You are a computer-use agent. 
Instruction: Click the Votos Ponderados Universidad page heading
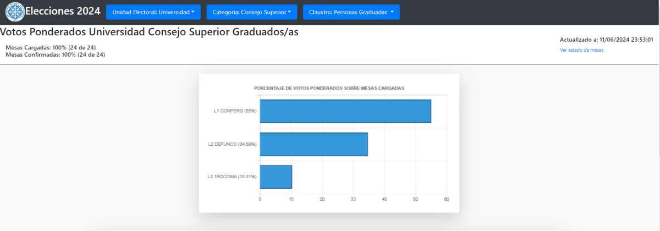point(150,32)
